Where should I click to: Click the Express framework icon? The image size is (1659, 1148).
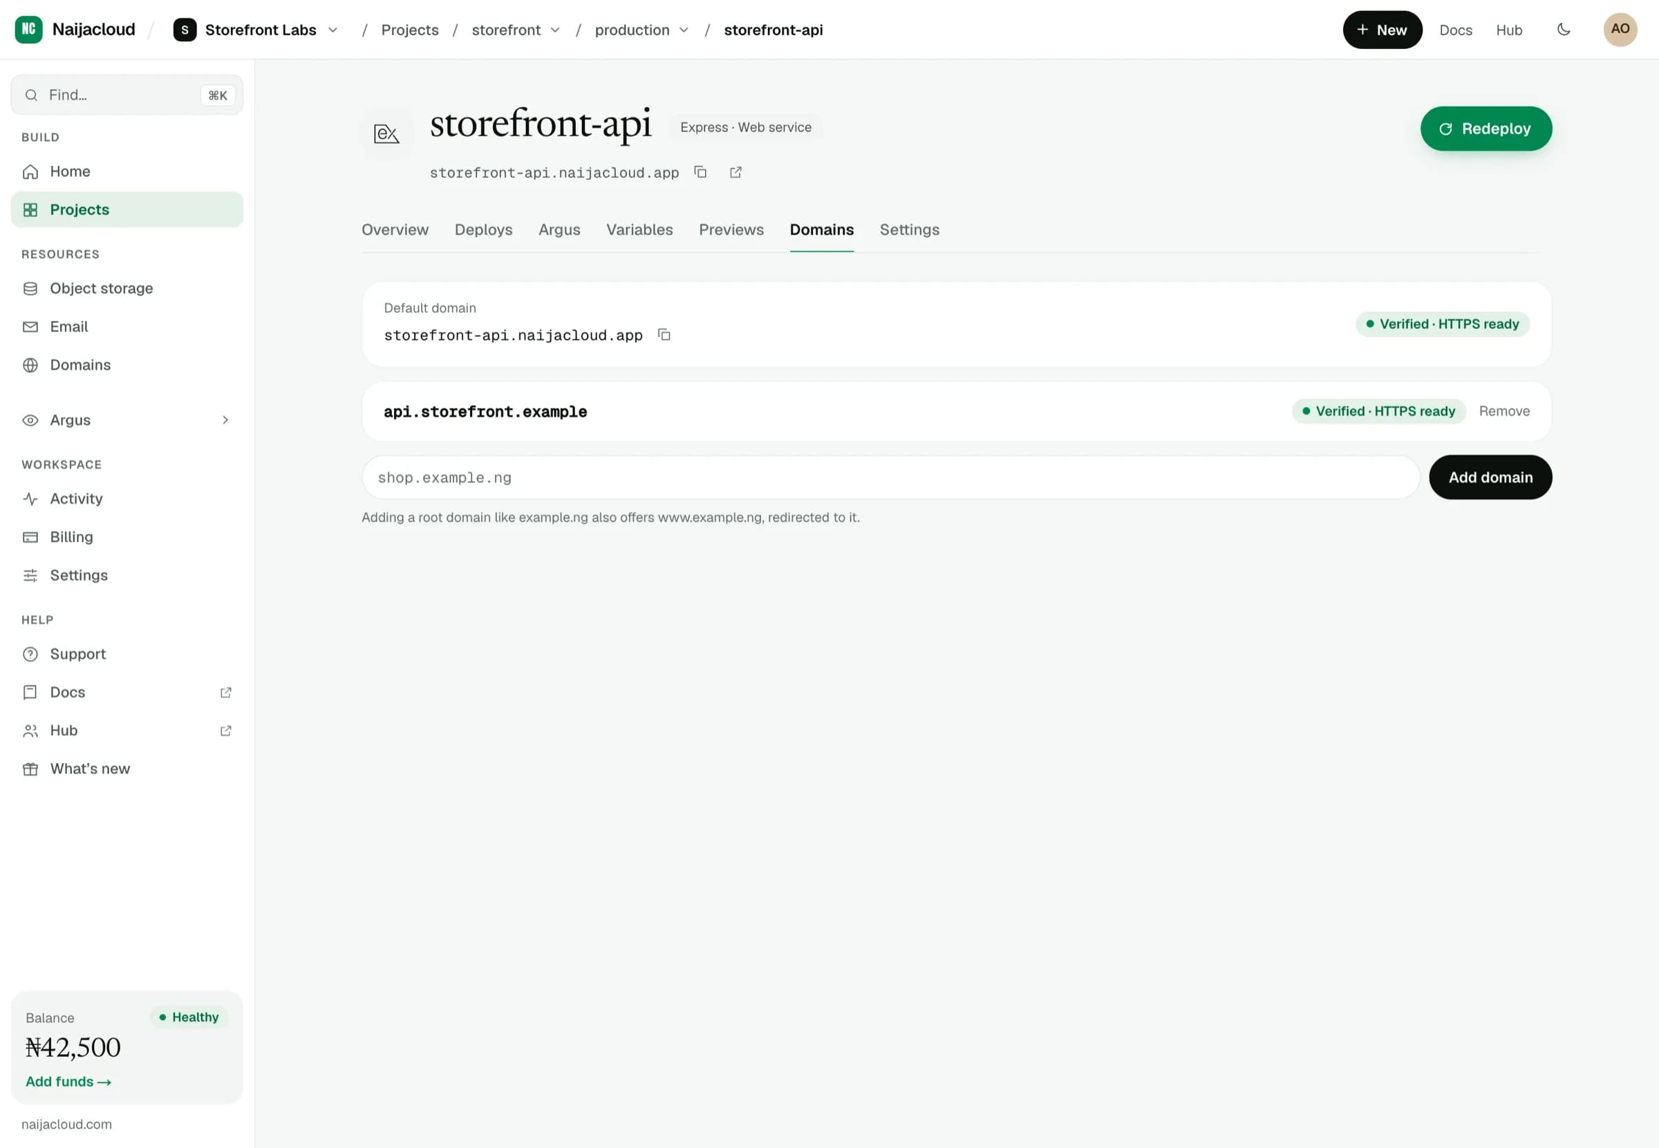(x=386, y=133)
